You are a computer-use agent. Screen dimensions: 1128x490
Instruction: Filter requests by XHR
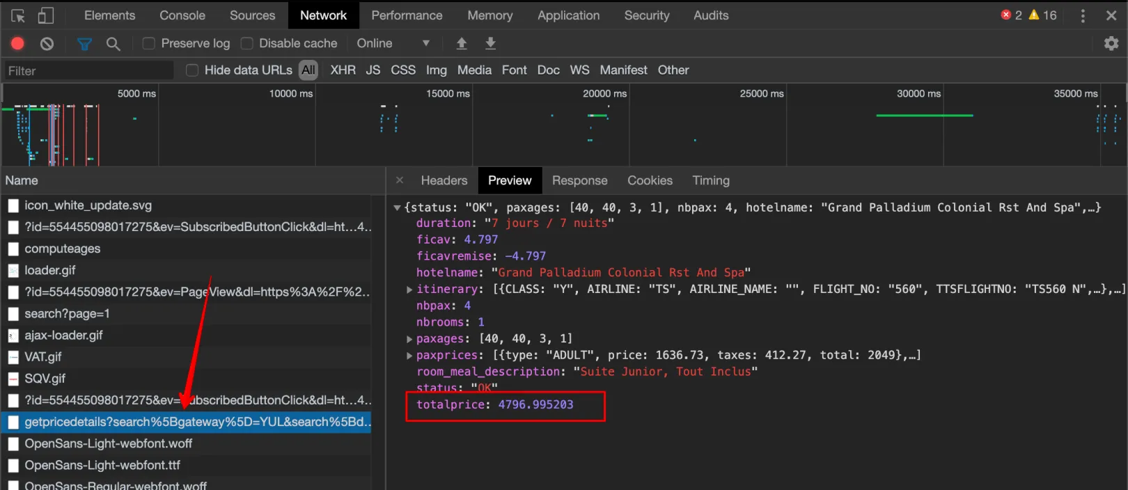pos(343,70)
